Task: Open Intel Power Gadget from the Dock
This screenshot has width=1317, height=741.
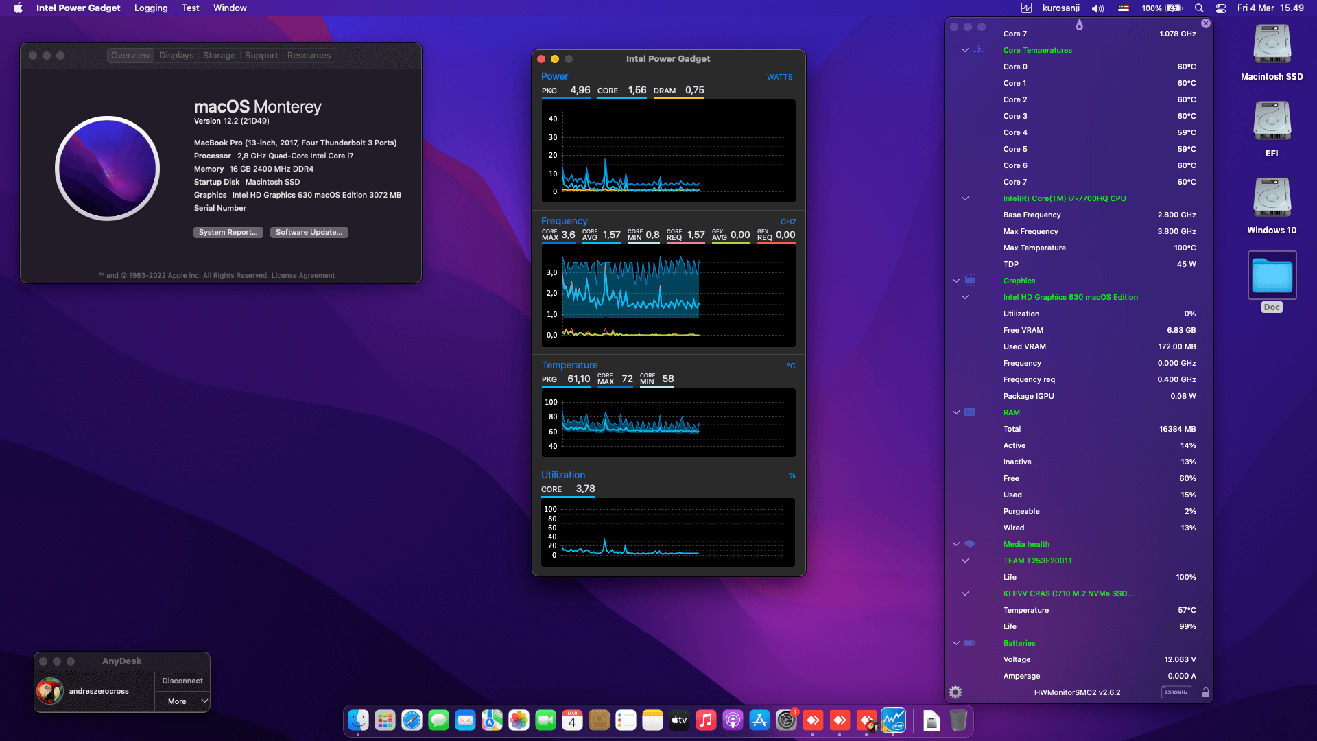Action: click(x=894, y=720)
